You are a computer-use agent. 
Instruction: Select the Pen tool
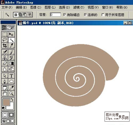(5, 81)
